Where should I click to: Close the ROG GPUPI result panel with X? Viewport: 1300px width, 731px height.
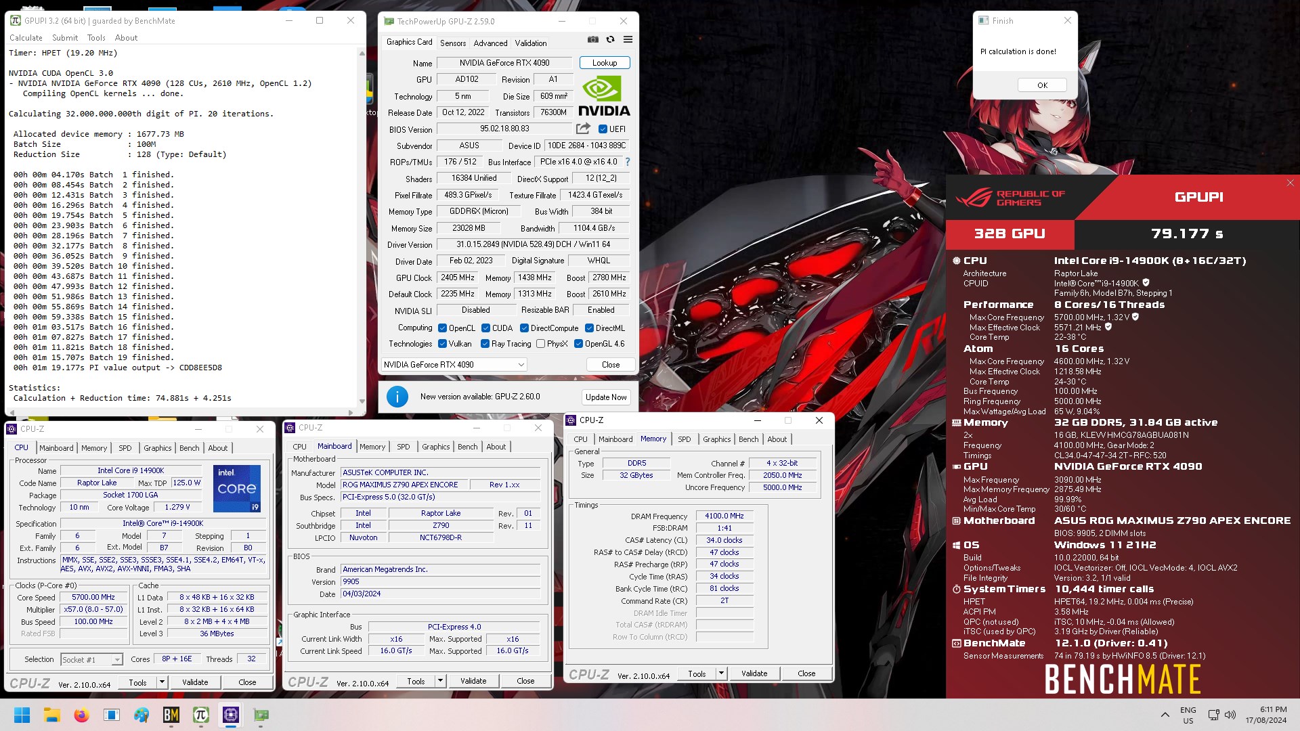click(1290, 183)
